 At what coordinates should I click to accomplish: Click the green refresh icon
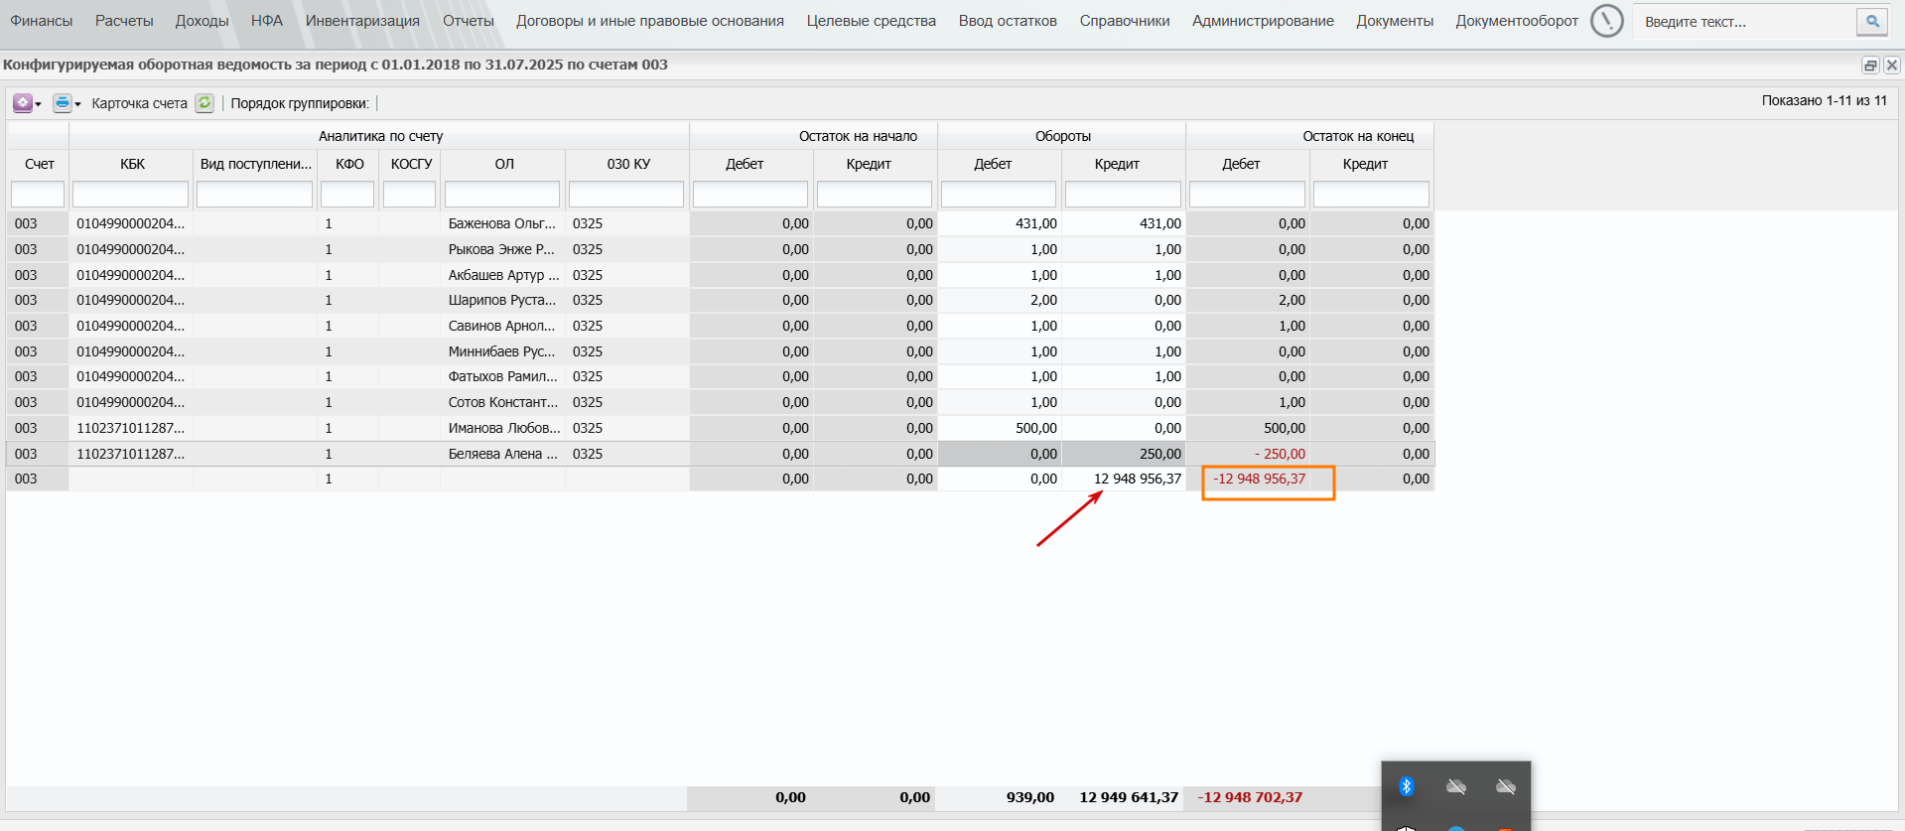tap(204, 102)
